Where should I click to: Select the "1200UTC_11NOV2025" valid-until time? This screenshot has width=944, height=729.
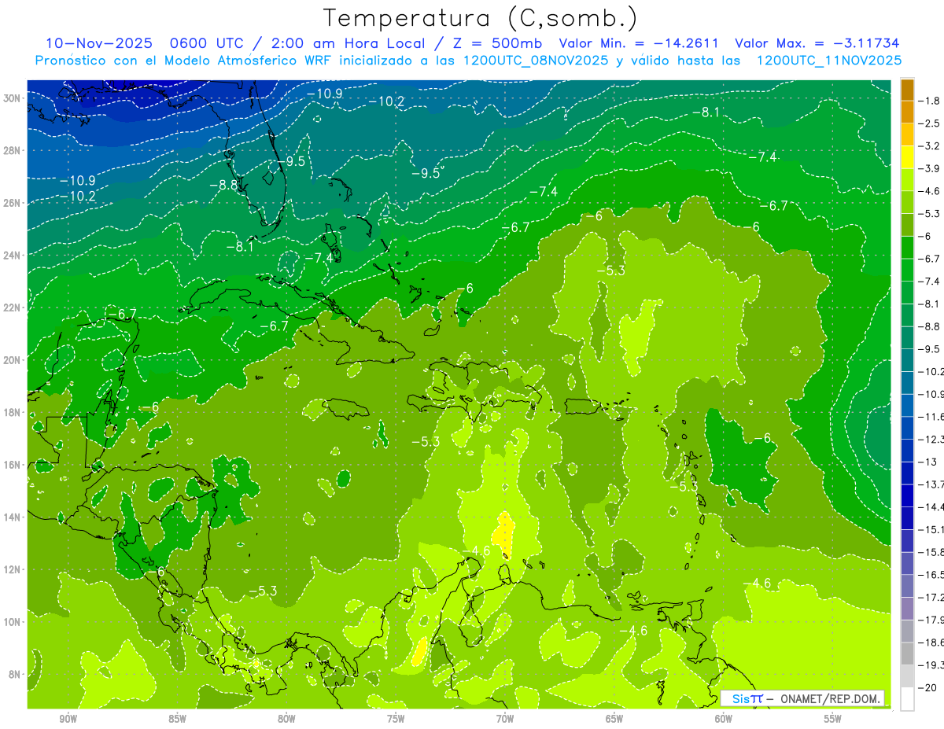click(828, 61)
